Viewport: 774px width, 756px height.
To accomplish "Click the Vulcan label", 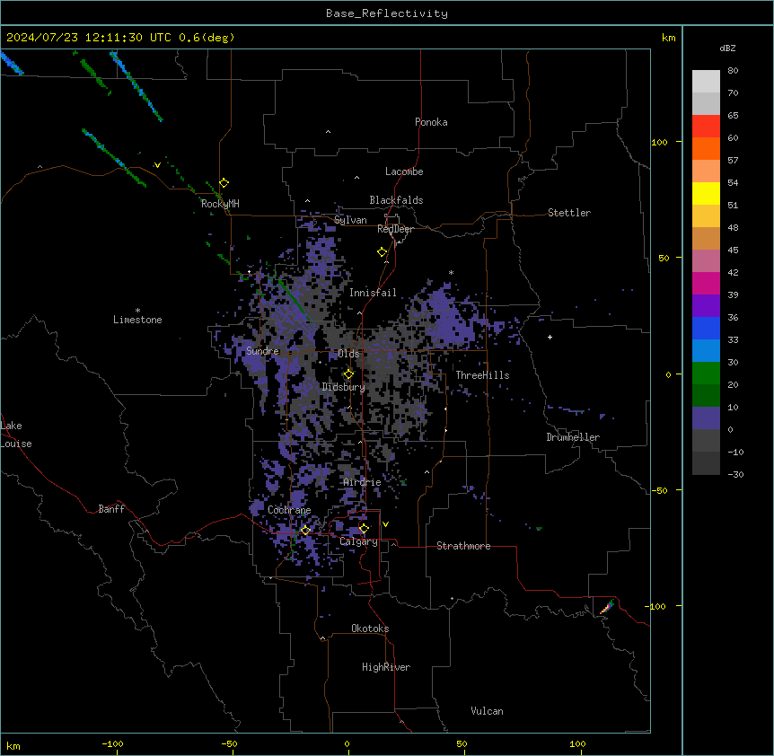I will point(487,711).
